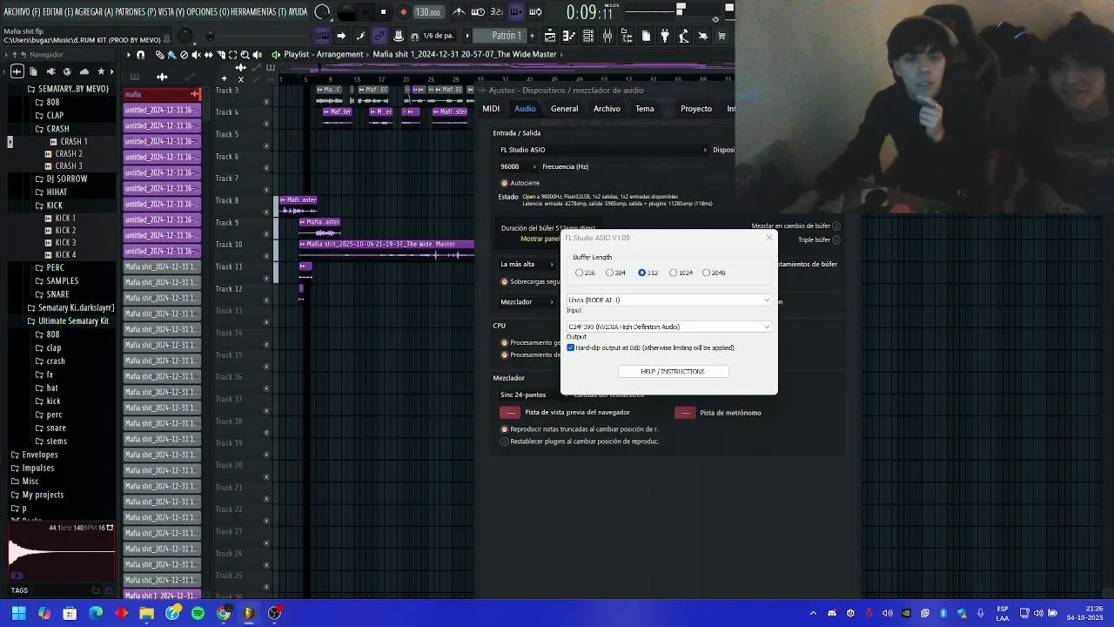The image size is (1114, 627).
Task: Toggle Reproducir notas truncadas option
Action: coord(505,429)
